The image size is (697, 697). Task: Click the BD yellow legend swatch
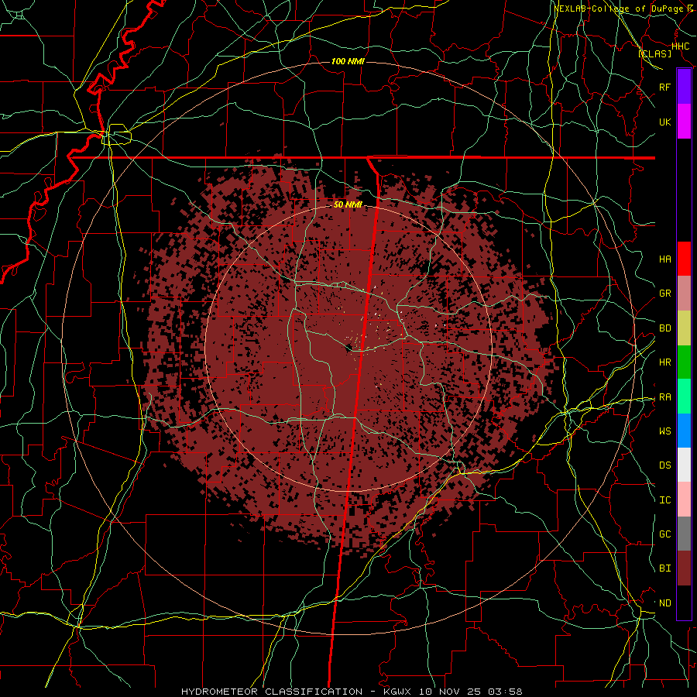click(x=684, y=328)
